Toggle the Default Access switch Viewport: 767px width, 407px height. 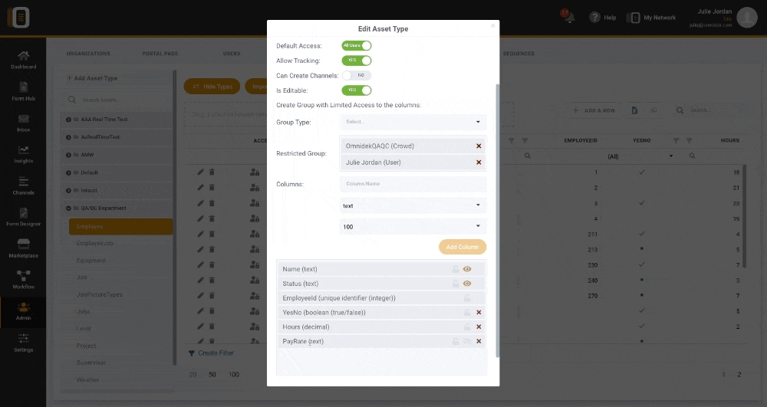tap(356, 46)
